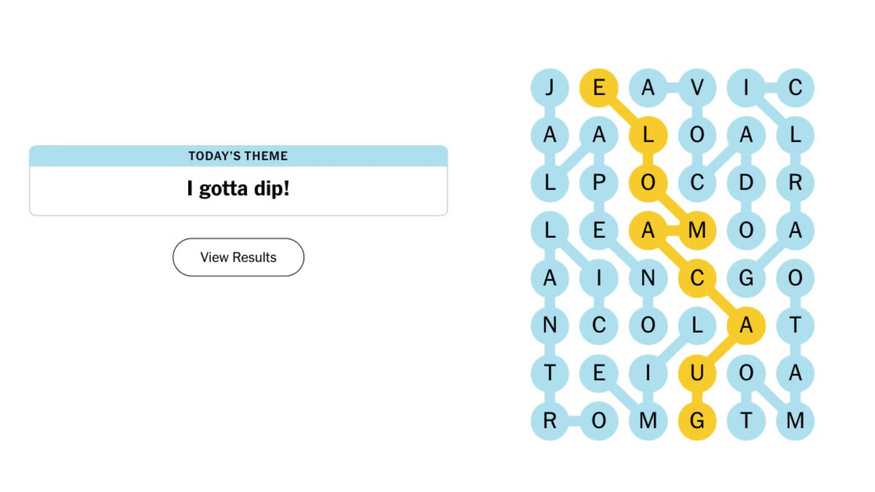Viewport: 875px width, 492px height.
Task: Click the yellow letter G ending the spangram
Action: [x=697, y=420]
